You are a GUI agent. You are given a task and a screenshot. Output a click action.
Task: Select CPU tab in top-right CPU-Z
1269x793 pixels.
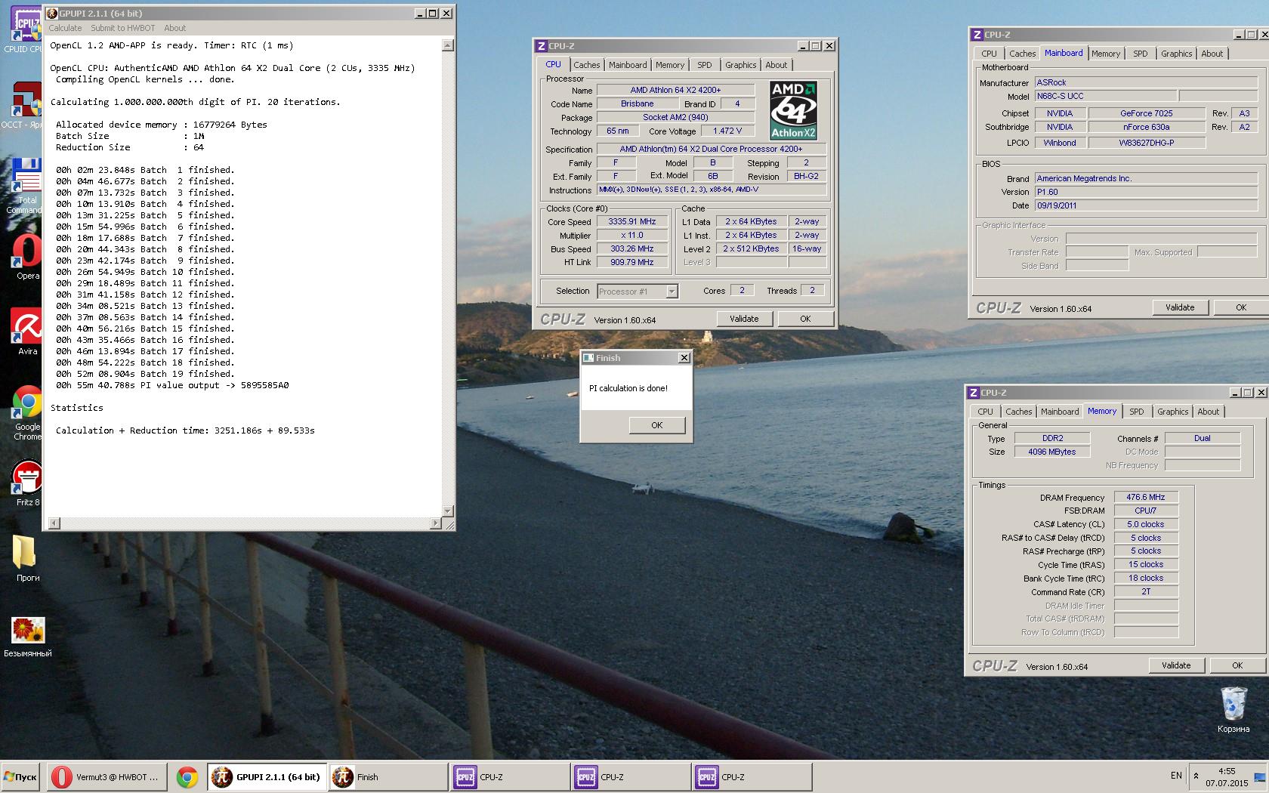tap(989, 54)
